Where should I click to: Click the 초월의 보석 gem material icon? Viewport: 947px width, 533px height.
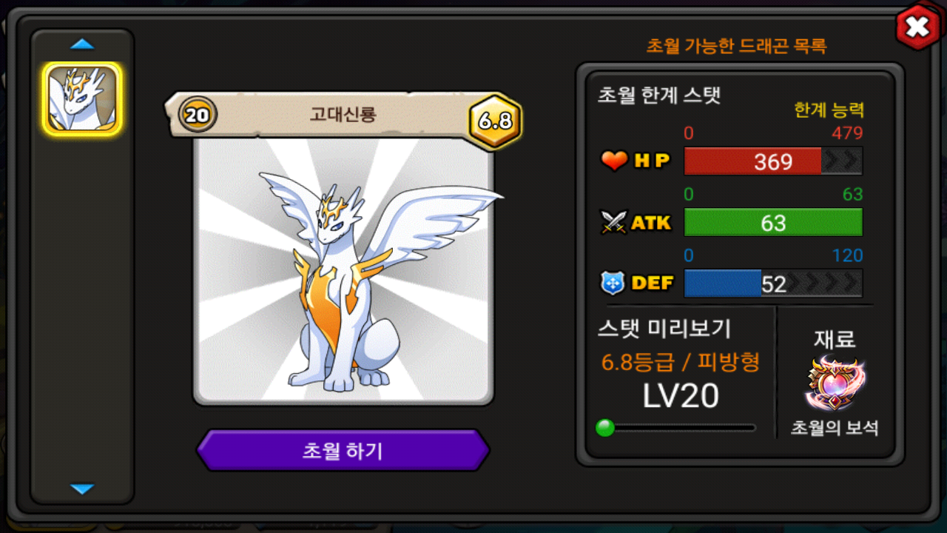[835, 383]
